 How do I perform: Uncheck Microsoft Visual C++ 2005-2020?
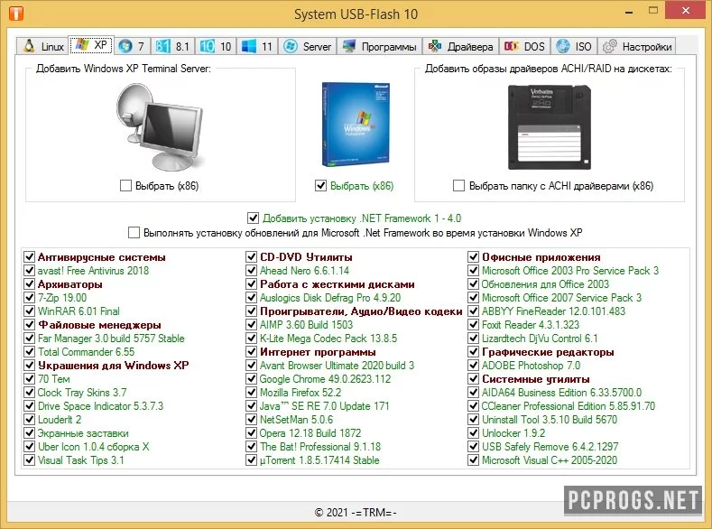[474, 460]
